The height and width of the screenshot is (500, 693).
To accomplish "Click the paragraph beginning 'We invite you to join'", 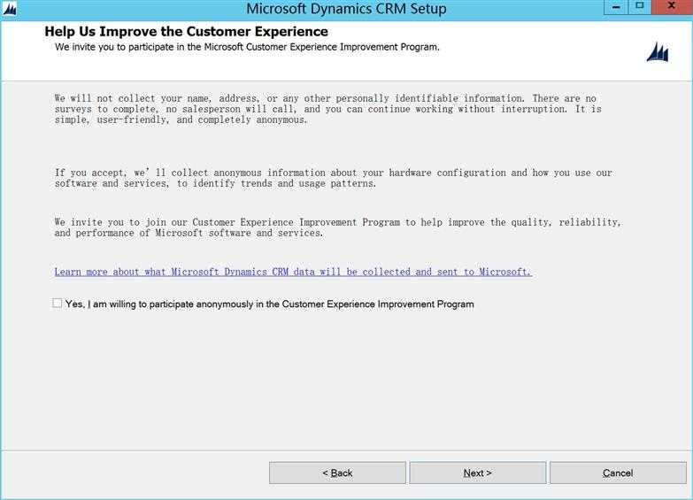I will (x=338, y=227).
